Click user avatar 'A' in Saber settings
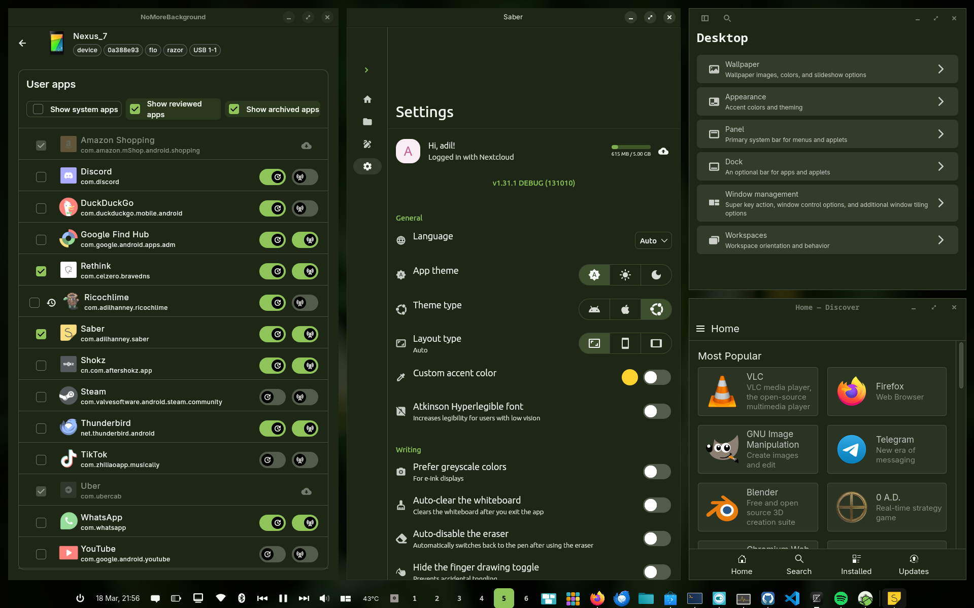 click(x=408, y=151)
